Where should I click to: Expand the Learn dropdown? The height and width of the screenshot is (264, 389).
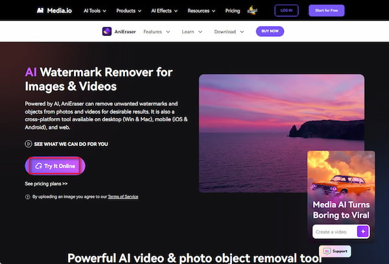[x=191, y=31]
